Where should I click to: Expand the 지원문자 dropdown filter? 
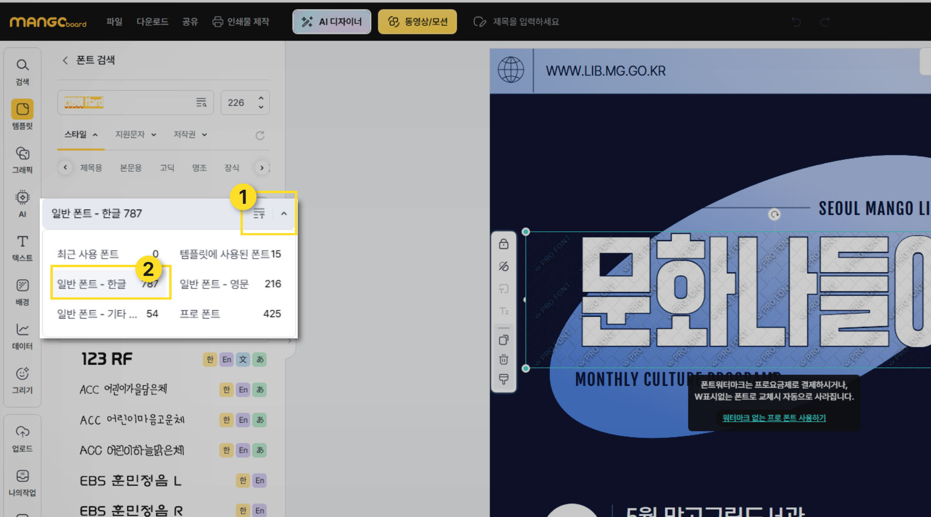[135, 135]
